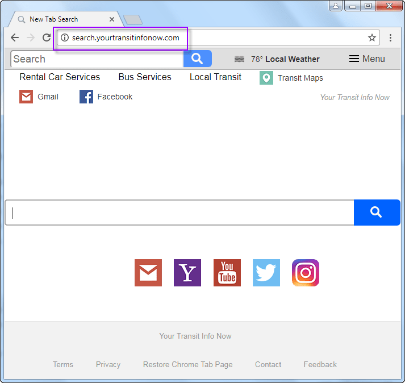View site information icon in address bar
Screen dimensions: 405x383
pos(65,38)
